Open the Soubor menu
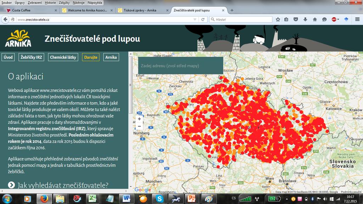 coord(6,2)
